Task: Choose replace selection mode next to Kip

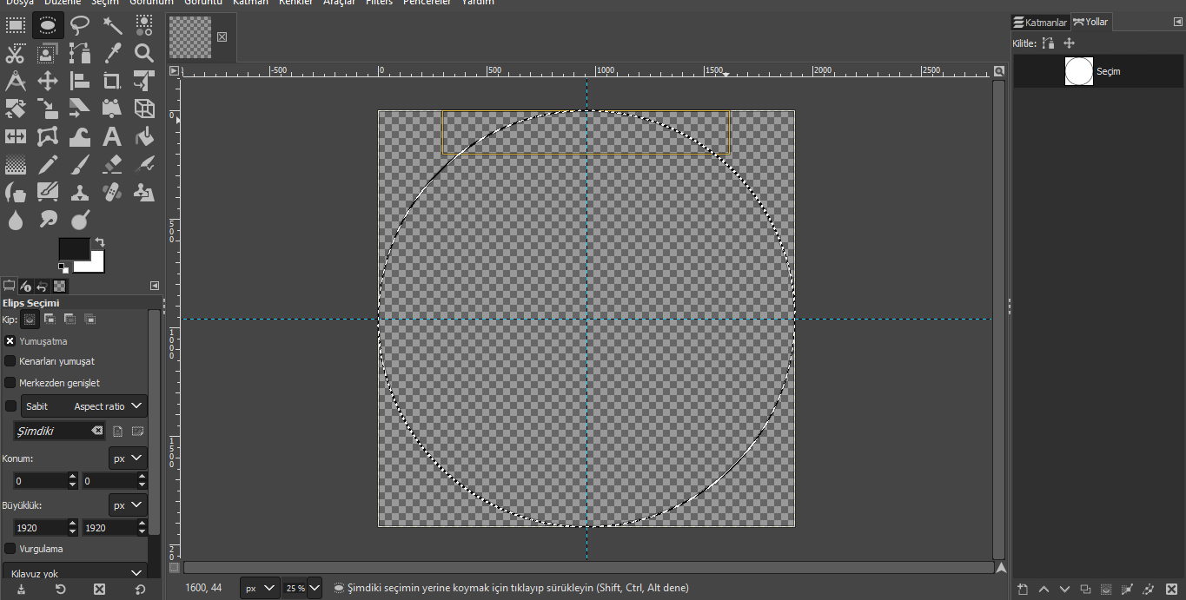Action: 30,320
